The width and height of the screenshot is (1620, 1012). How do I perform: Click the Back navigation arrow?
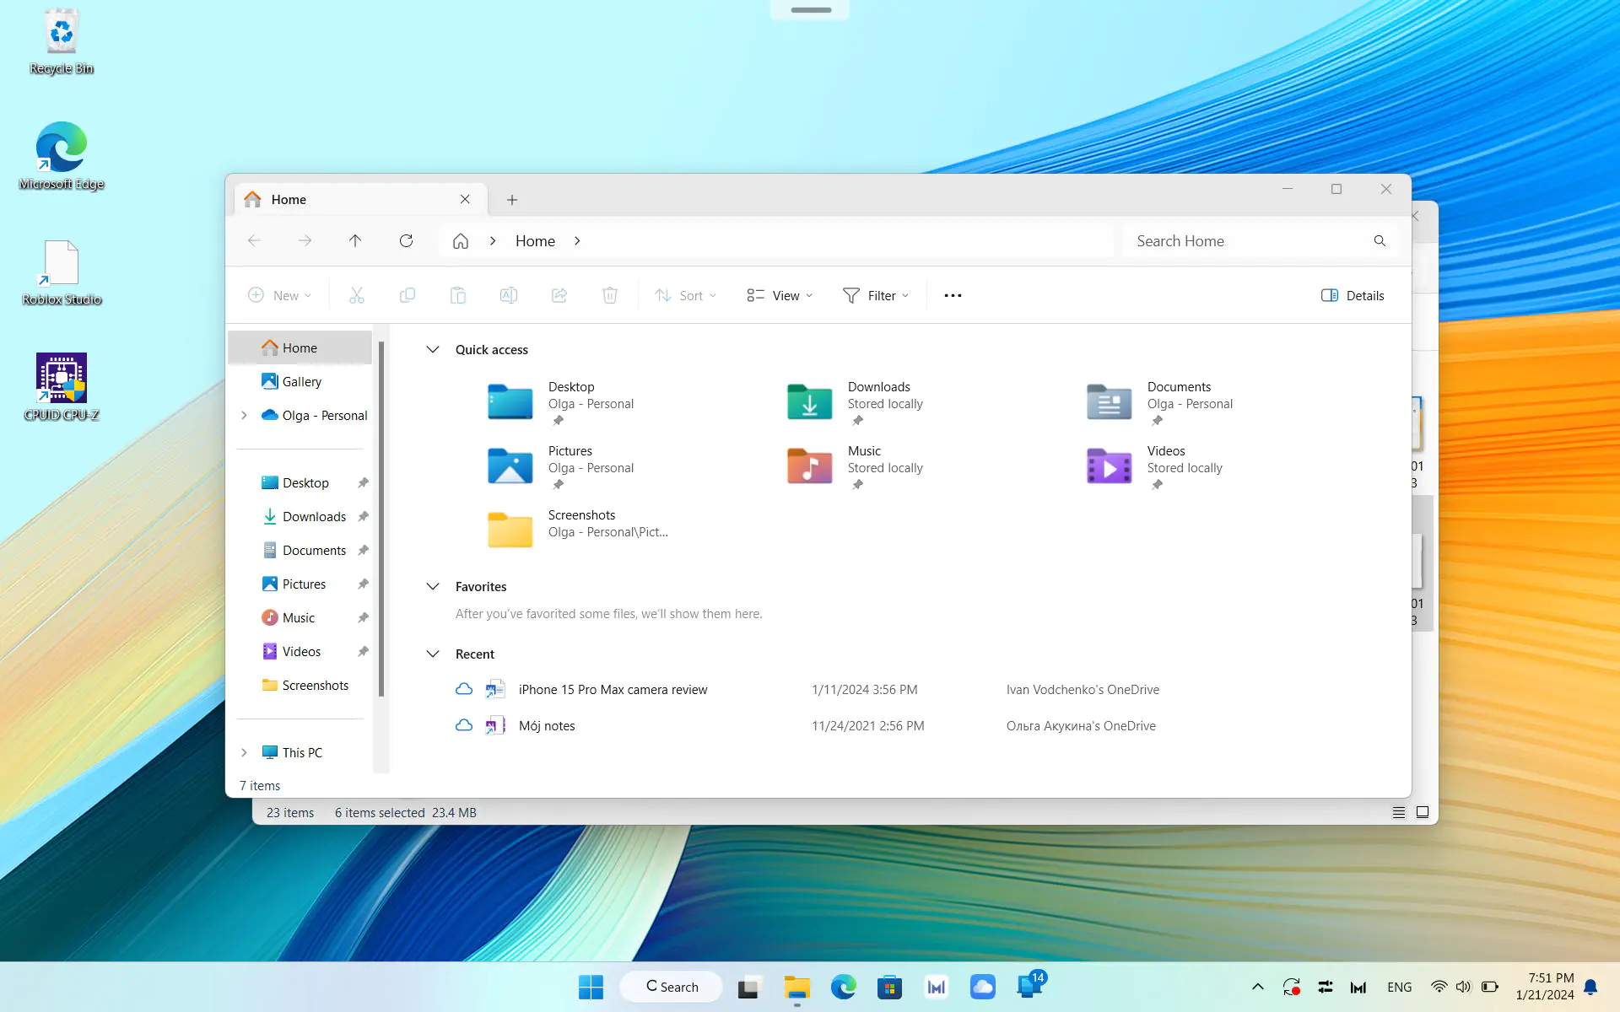[x=254, y=241]
